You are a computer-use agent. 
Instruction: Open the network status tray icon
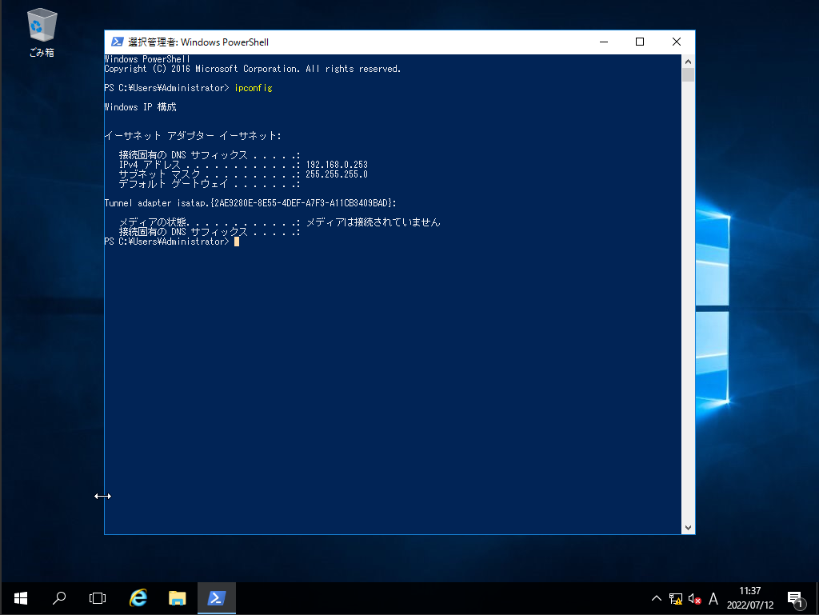(x=676, y=599)
